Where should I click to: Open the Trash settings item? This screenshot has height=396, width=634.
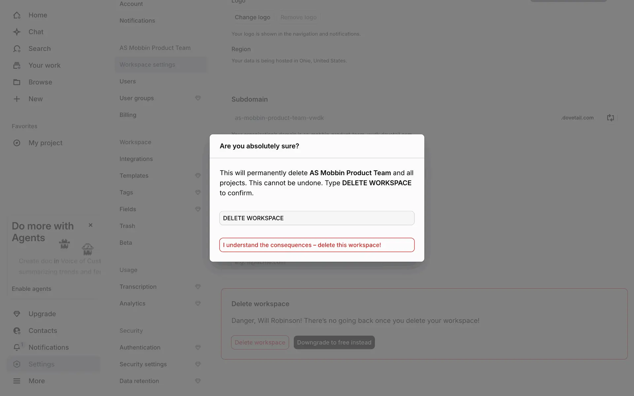coord(127,226)
